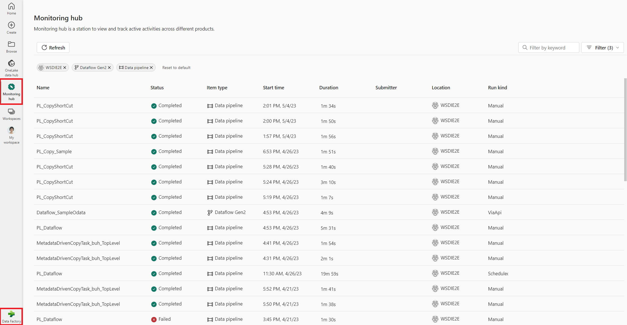627x325 pixels.
Task: Click the Create plus icon
Action: pyautogui.click(x=11, y=27)
